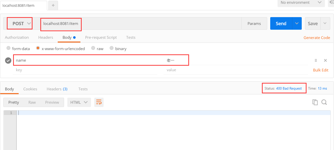Open the response Headers (3) tab

coord(57,89)
